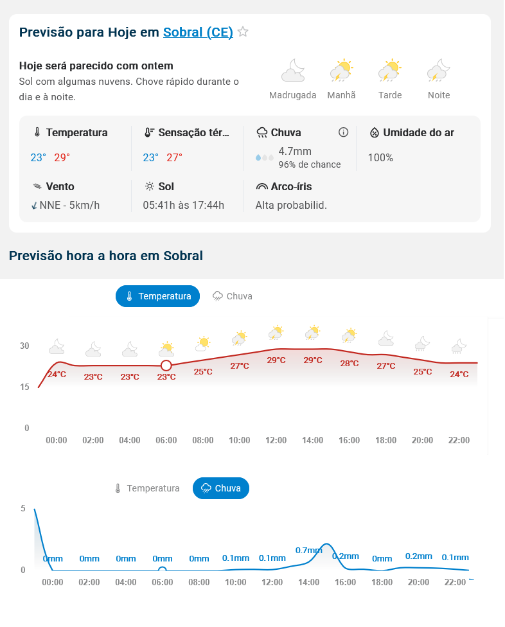Image resolution: width=505 pixels, height=627 pixels.
Task: Click the 0.7mm rain peak label
Action: coord(308,551)
